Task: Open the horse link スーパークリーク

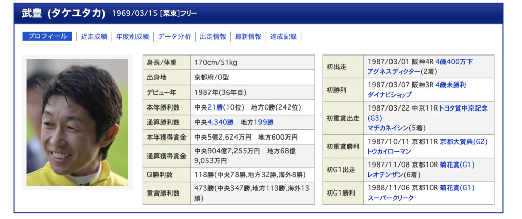Action: click(x=390, y=198)
